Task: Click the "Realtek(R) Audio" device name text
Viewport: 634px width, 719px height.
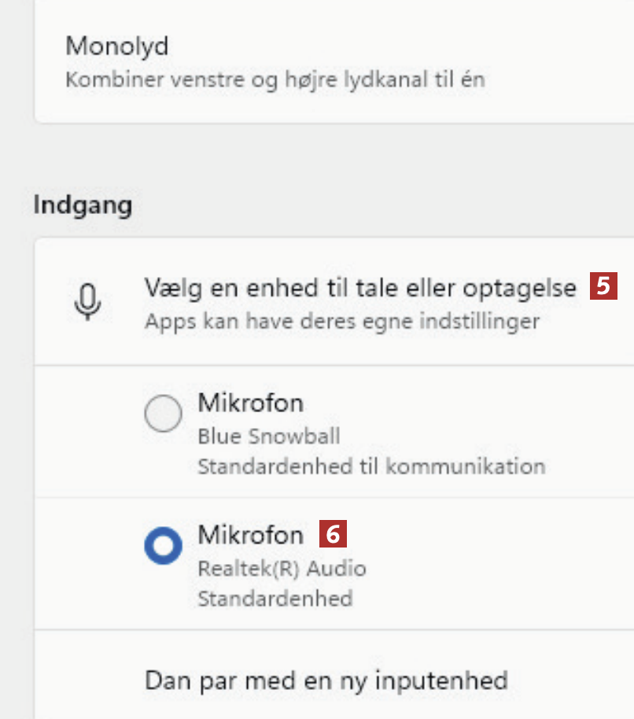Action: coord(282,568)
